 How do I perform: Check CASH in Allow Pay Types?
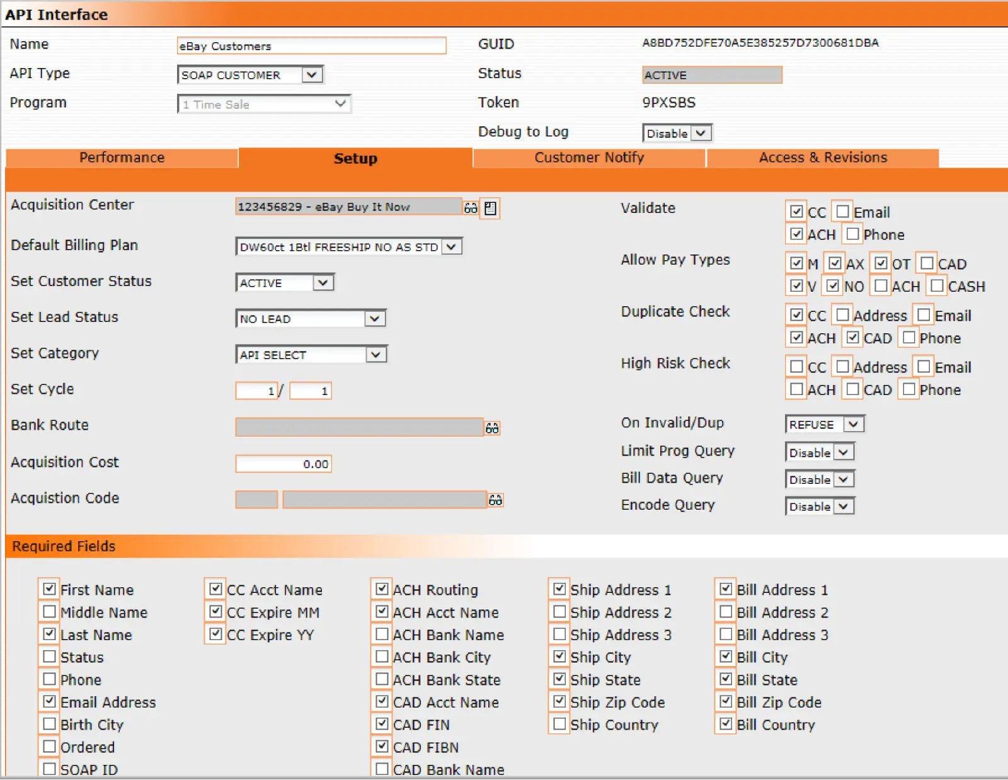(x=936, y=285)
